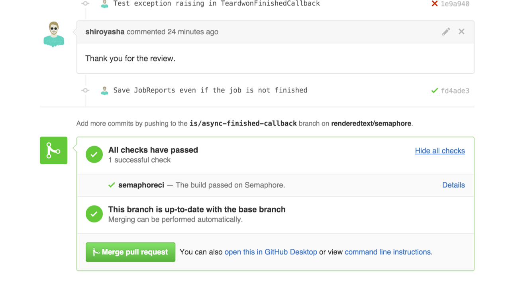
Task: Click green check status beside fd4ade3
Action: tap(435, 91)
